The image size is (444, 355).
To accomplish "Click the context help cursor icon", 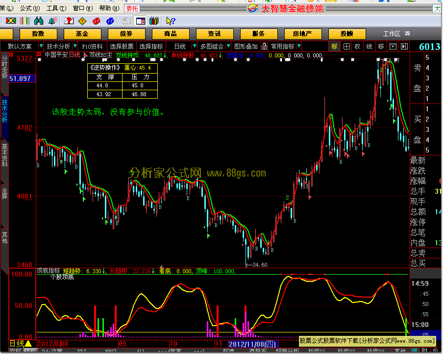I will [171, 21].
